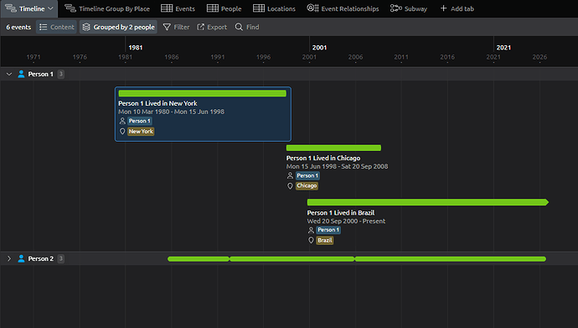The image size is (578, 328).
Task: Click the location pin icon beside Chicago
Action: coord(290,186)
